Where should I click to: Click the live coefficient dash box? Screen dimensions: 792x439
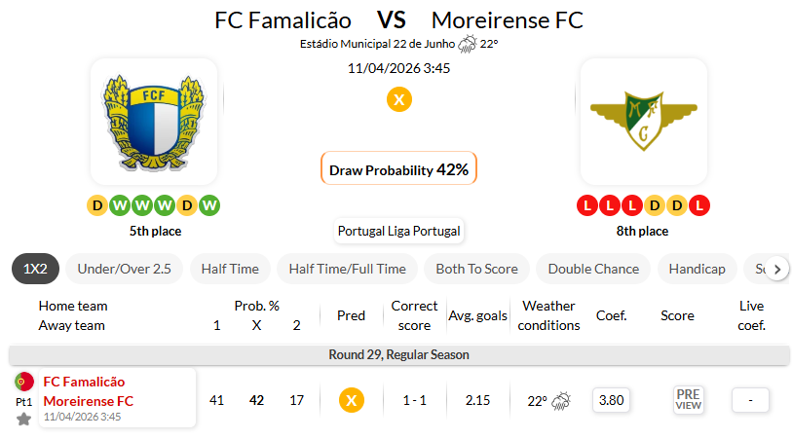click(750, 400)
